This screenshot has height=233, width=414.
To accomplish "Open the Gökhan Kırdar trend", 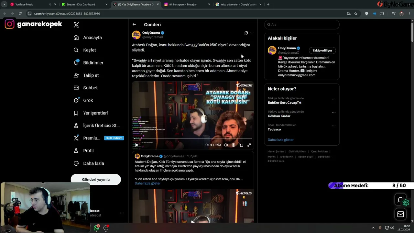I will [x=279, y=116].
